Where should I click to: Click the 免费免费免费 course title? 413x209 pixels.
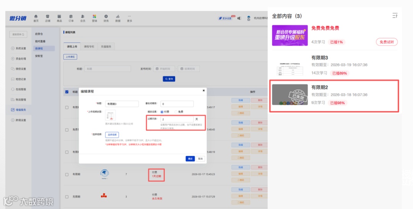tap(325, 28)
